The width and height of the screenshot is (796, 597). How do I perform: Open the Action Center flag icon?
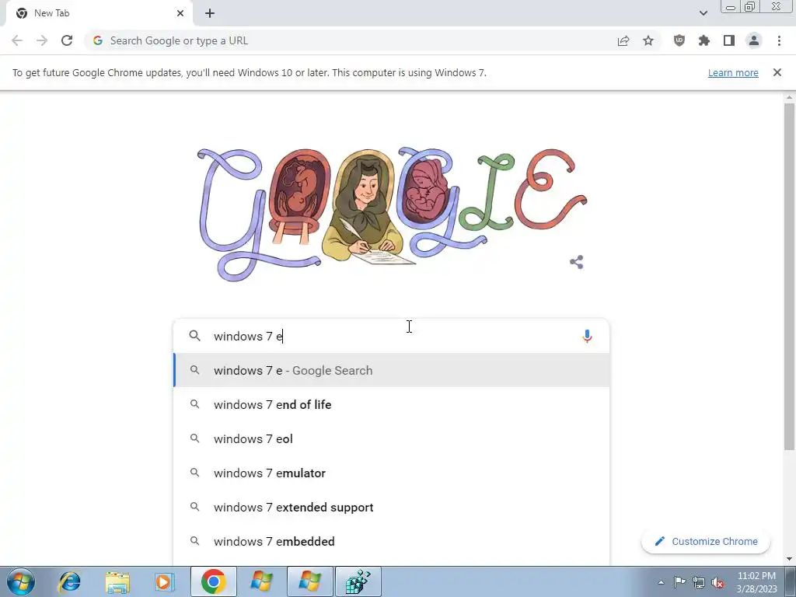[679, 582]
